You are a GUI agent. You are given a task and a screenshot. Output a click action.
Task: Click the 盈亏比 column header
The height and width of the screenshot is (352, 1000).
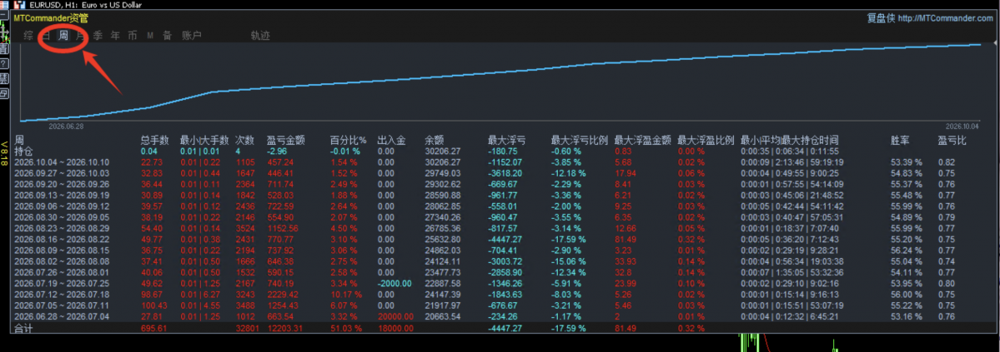point(952,140)
